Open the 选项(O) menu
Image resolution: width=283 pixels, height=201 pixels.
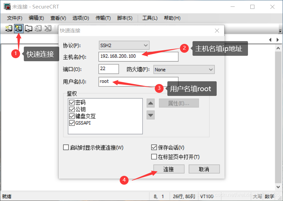tap(81, 18)
